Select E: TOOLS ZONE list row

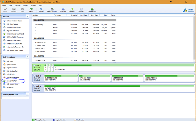point(75,46)
